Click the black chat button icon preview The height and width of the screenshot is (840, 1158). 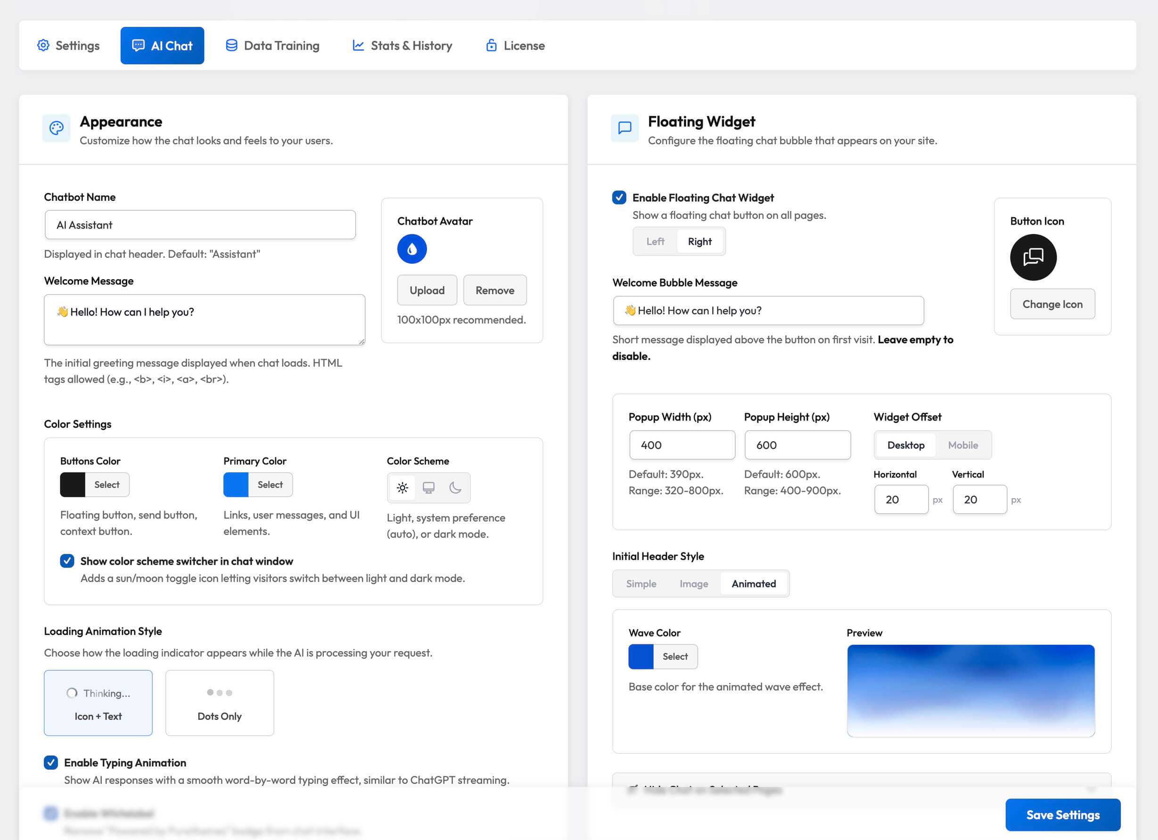coord(1033,257)
